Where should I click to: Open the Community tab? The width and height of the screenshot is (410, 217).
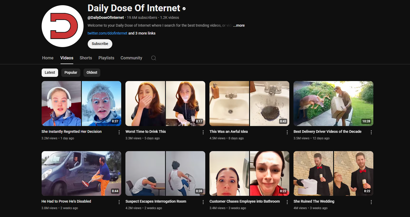click(131, 58)
